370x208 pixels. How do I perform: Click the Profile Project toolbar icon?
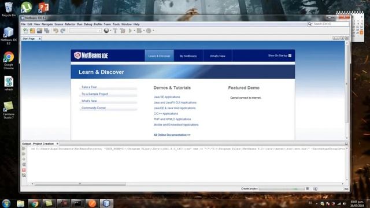[x=149, y=31]
